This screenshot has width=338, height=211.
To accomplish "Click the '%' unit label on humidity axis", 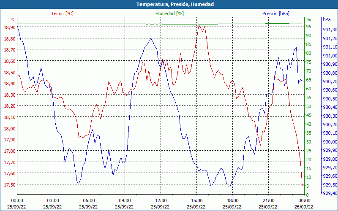I will click(309, 19).
